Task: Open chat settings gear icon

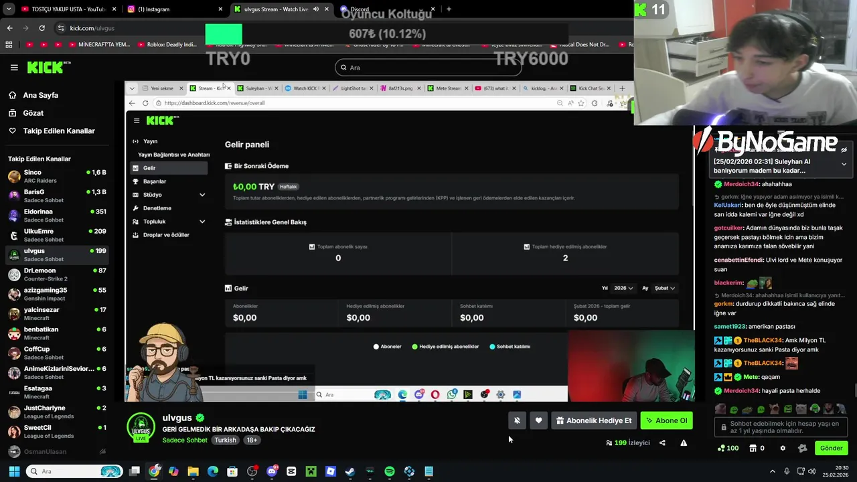Action: click(783, 448)
